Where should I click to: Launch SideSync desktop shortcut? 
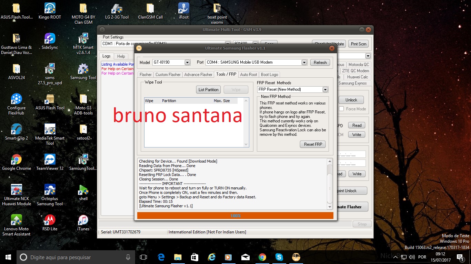pyautogui.click(x=50, y=42)
